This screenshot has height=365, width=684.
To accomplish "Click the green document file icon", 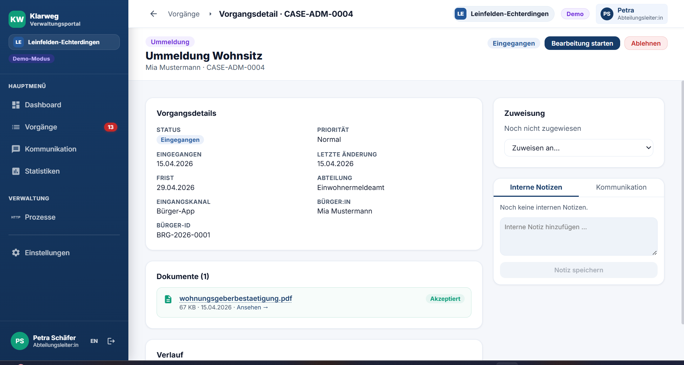I will click(168, 299).
